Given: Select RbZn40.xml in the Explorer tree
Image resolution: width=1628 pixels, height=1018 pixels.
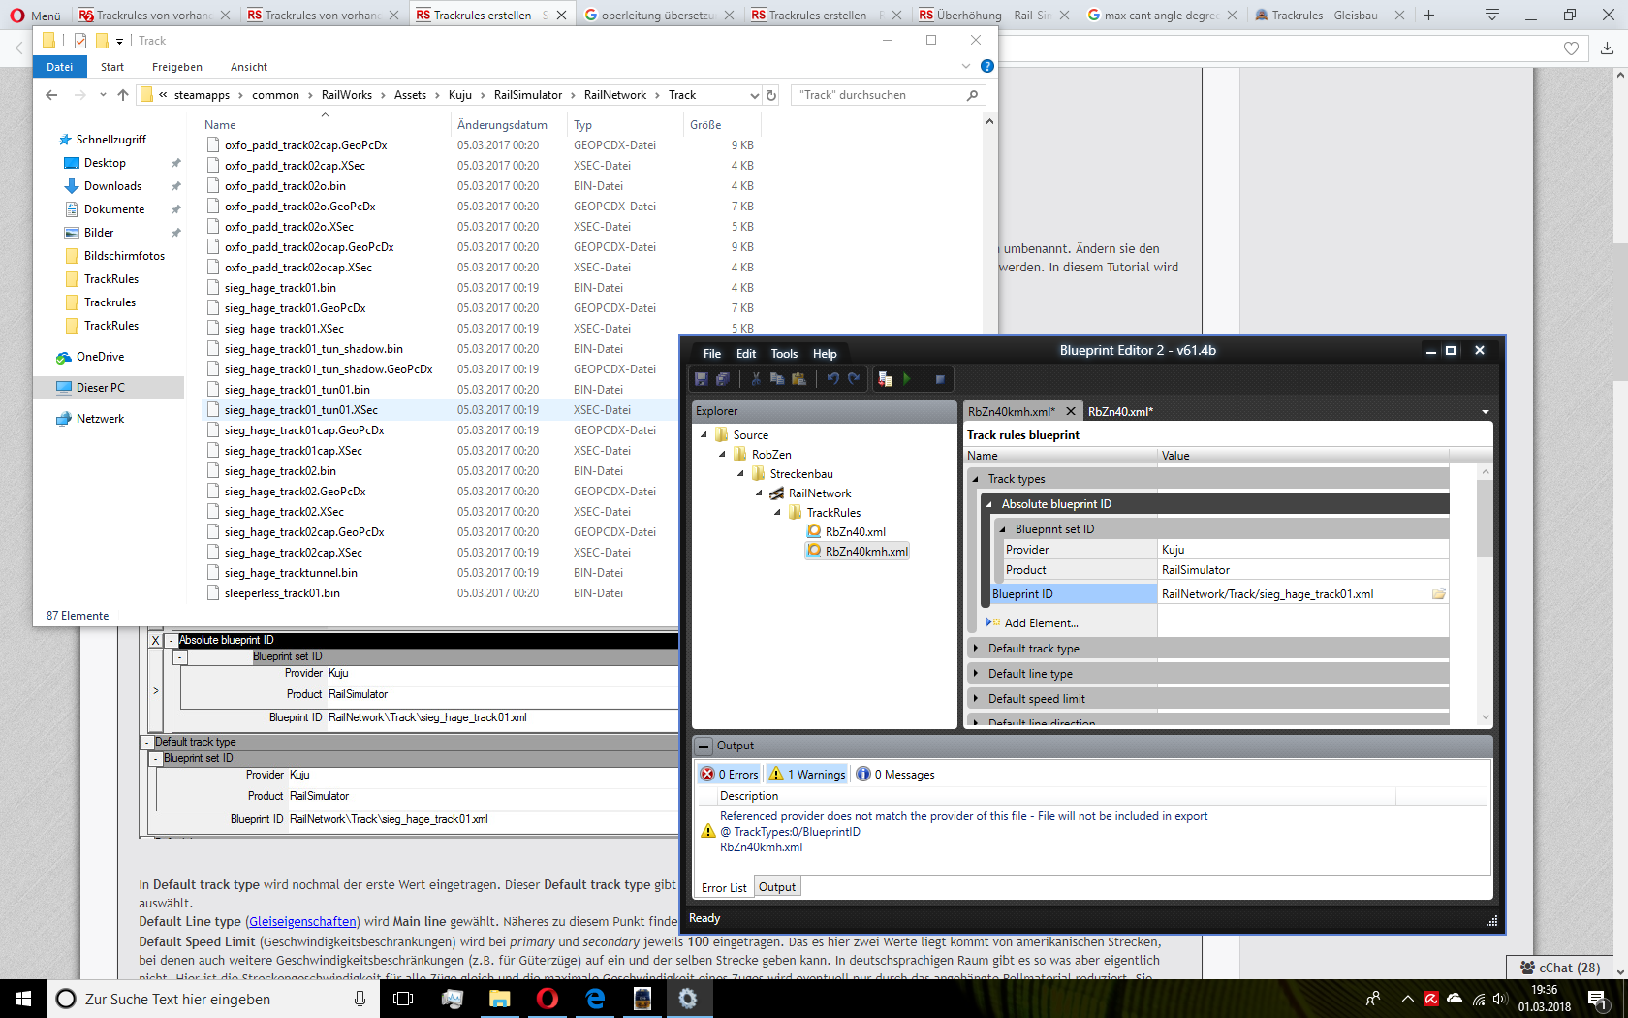Looking at the screenshot, I should click(855, 532).
